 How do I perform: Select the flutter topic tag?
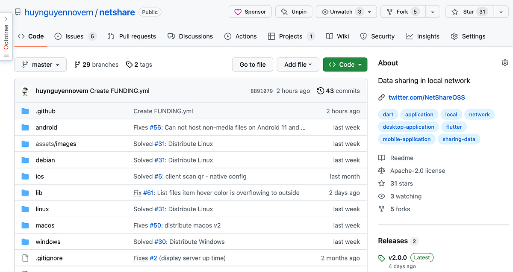[x=454, y=127]
